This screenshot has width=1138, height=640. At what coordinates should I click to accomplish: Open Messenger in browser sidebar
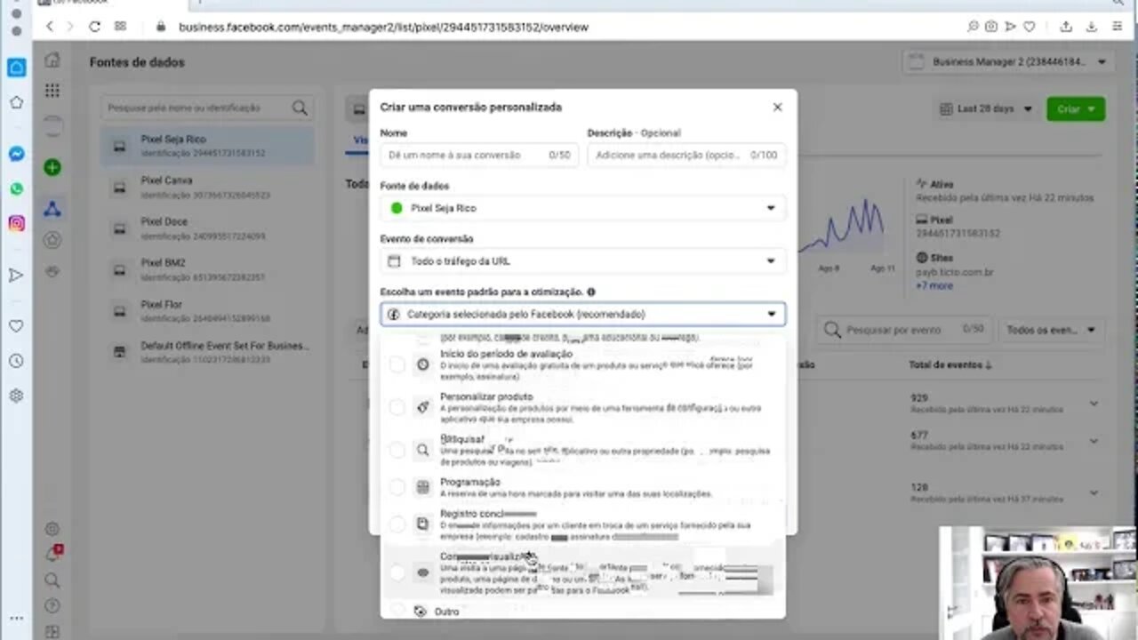click(16, 154)
